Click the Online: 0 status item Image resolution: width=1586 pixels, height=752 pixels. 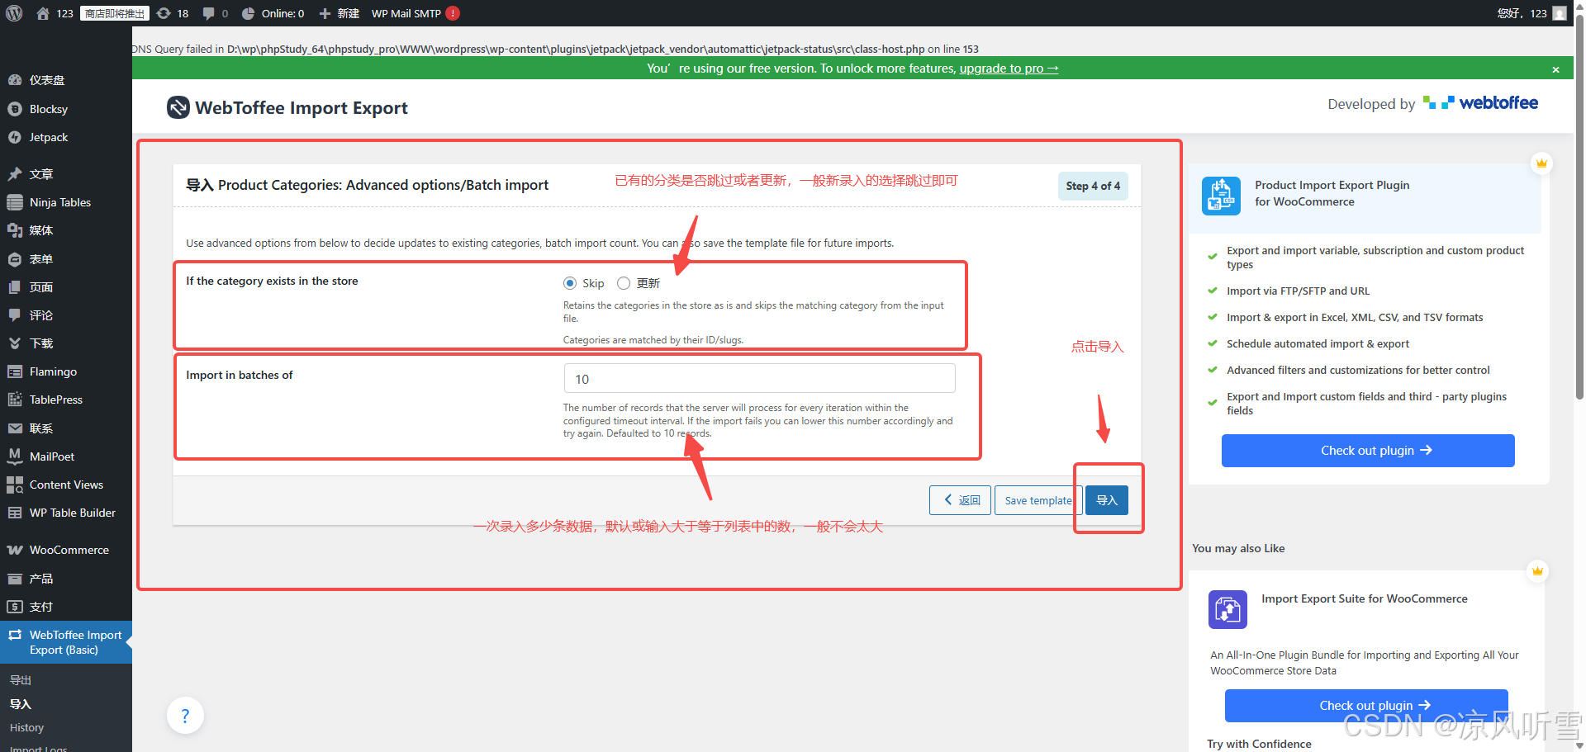coord(273,13)
